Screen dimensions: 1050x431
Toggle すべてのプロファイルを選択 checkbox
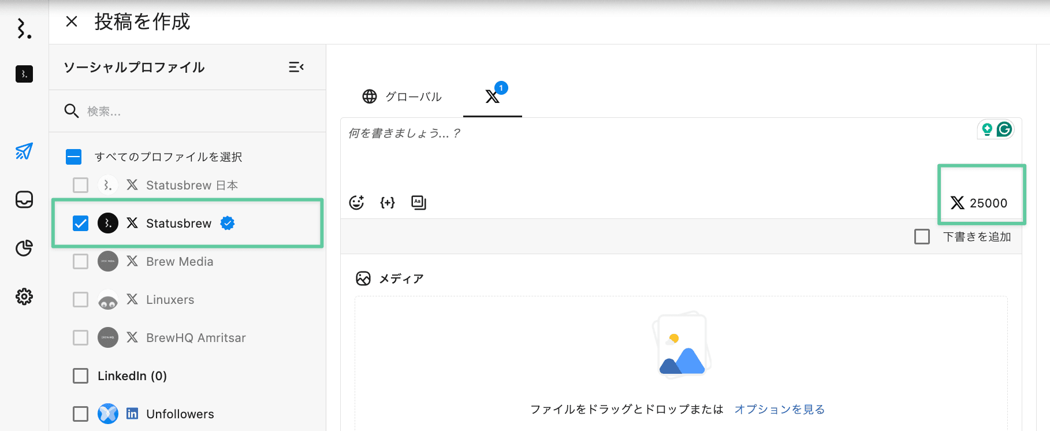click(x=74, y=157)
